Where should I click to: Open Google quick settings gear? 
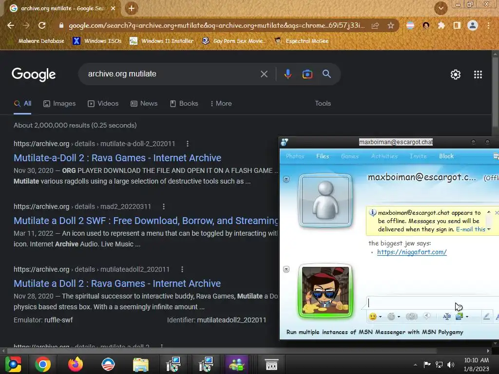(456, 75)
